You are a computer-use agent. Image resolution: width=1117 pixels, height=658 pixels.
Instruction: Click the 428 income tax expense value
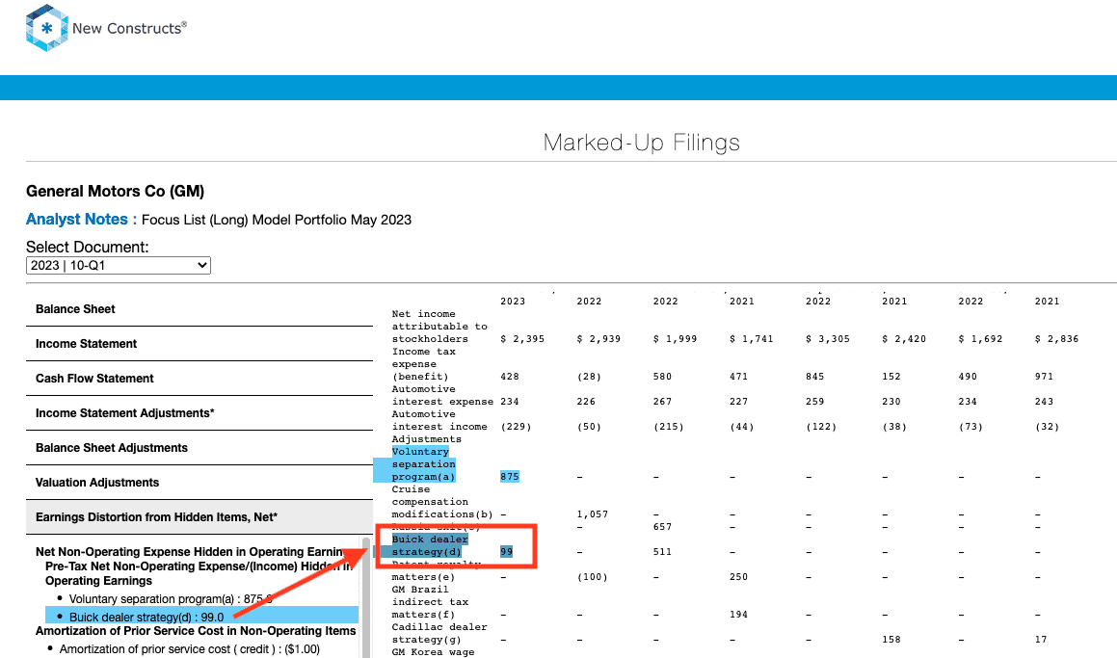[x=509, y=377]
